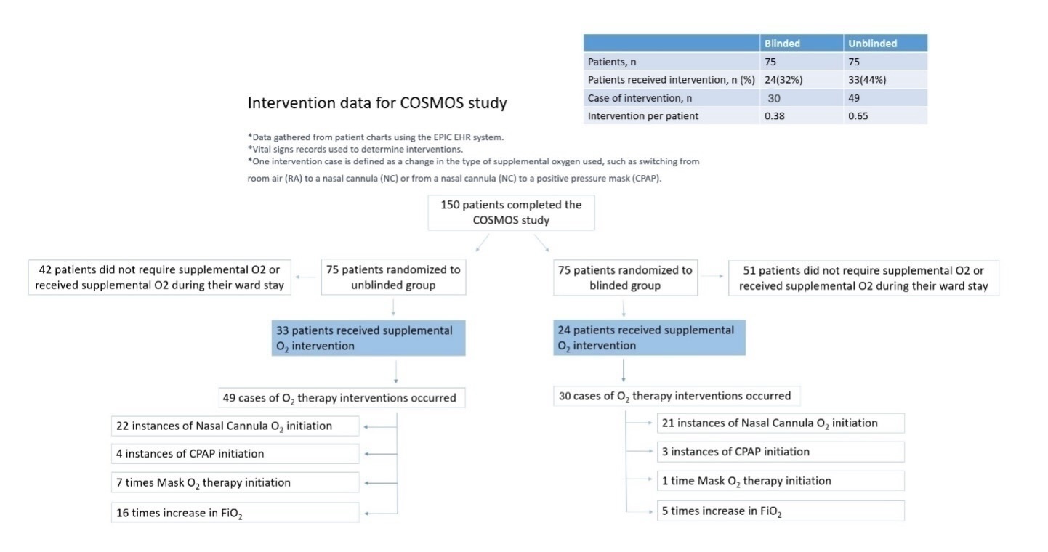Select the "75 patients randomized to unblinded group" box
This screenshot has height=552, width=1048.
coord(393,277)
